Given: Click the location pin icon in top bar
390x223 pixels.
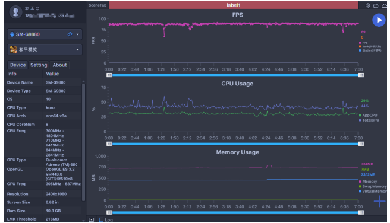Looking at the screenshot, I should [x=367, y=5].
